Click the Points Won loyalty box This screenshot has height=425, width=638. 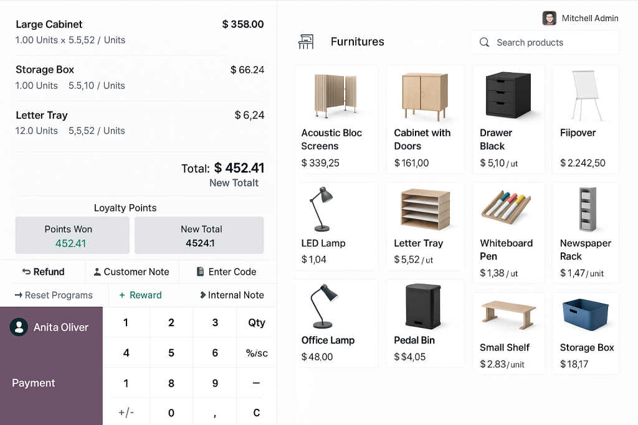[72, 235]
